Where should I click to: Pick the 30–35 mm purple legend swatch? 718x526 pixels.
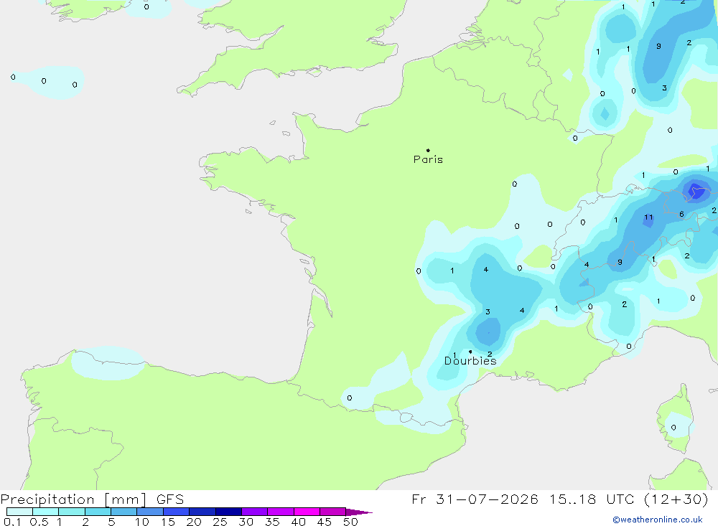[x=254, y=512]
